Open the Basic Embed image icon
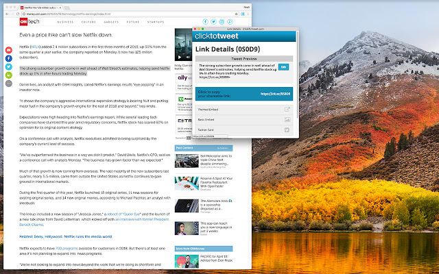This screenshot has width=439, height=274. [287, 120]
